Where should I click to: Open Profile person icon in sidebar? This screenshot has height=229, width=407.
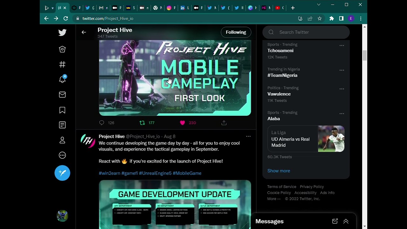62,140
